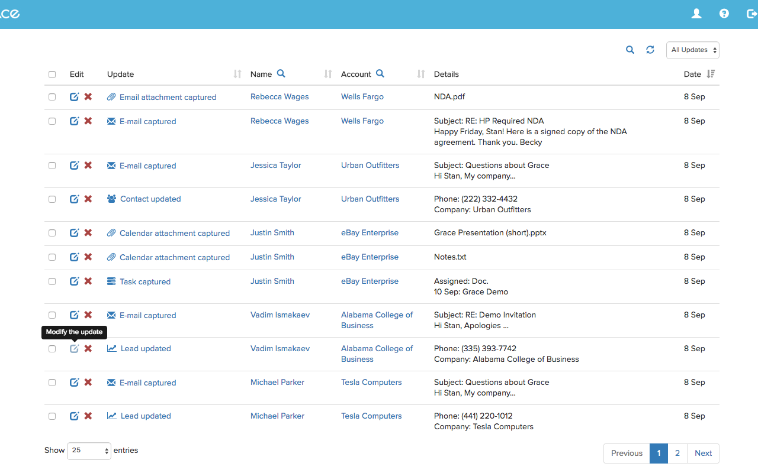
Task: Tick the select-all checkbox in the table header
Action: click(52, 74)
